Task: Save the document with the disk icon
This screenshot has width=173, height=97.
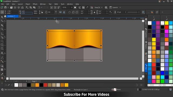Action: (11, 8)
